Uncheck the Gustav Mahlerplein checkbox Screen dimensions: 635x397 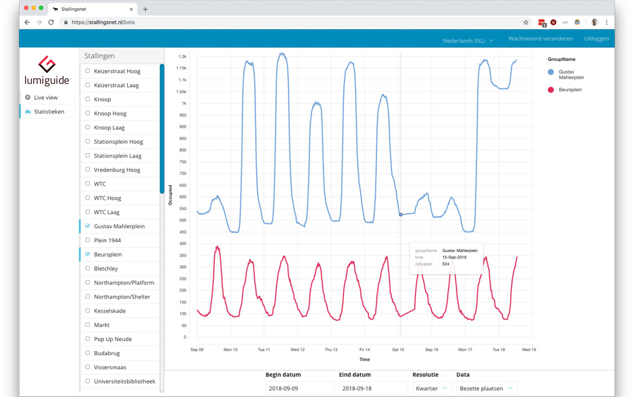[88, 226]
